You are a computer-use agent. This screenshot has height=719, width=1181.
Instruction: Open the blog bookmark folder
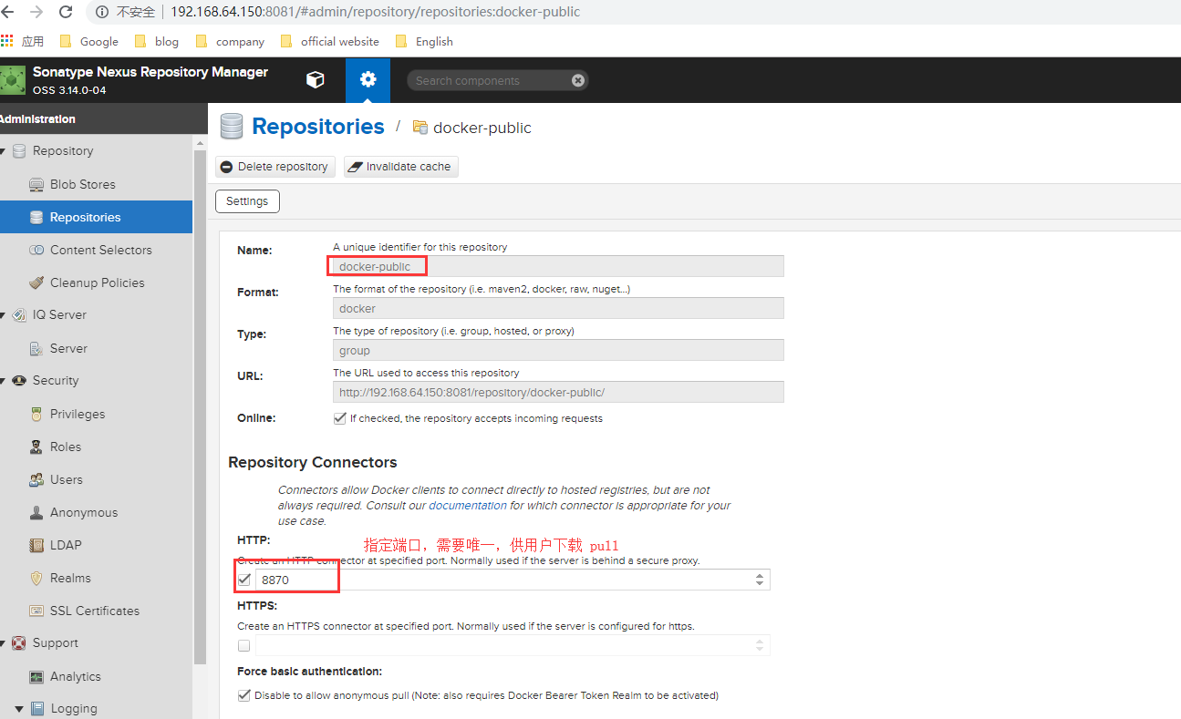[156, 41]
